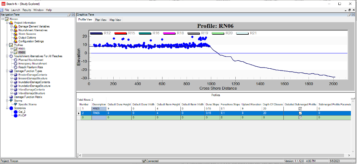
Task: Click the Configuration Settings icon
Action: [16, 42]
